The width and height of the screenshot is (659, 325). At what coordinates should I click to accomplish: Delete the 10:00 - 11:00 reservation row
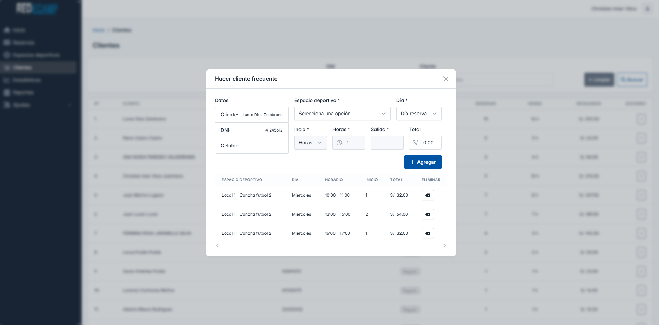point(428,195)
